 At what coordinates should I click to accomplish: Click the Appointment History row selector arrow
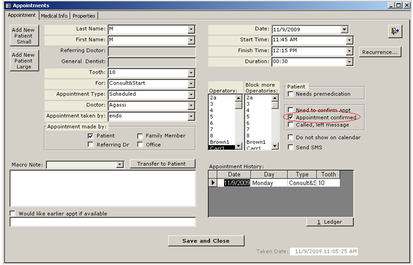tap(213, 183)
